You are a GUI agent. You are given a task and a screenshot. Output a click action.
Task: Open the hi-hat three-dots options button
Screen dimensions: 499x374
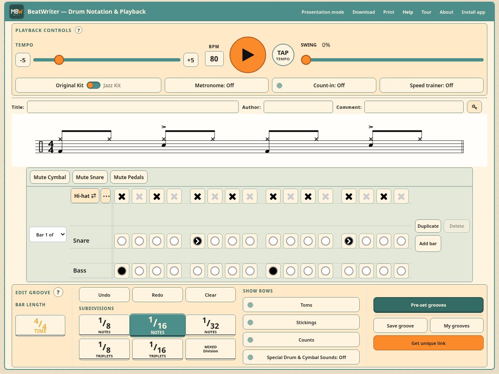106,196
